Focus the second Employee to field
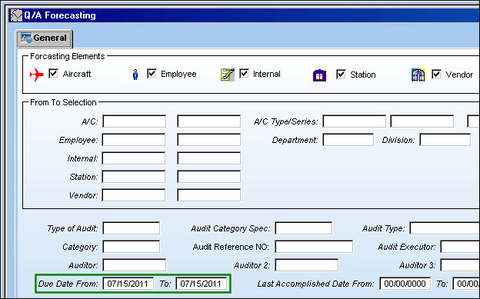The image size is (480, 299). tap(208, 140)
